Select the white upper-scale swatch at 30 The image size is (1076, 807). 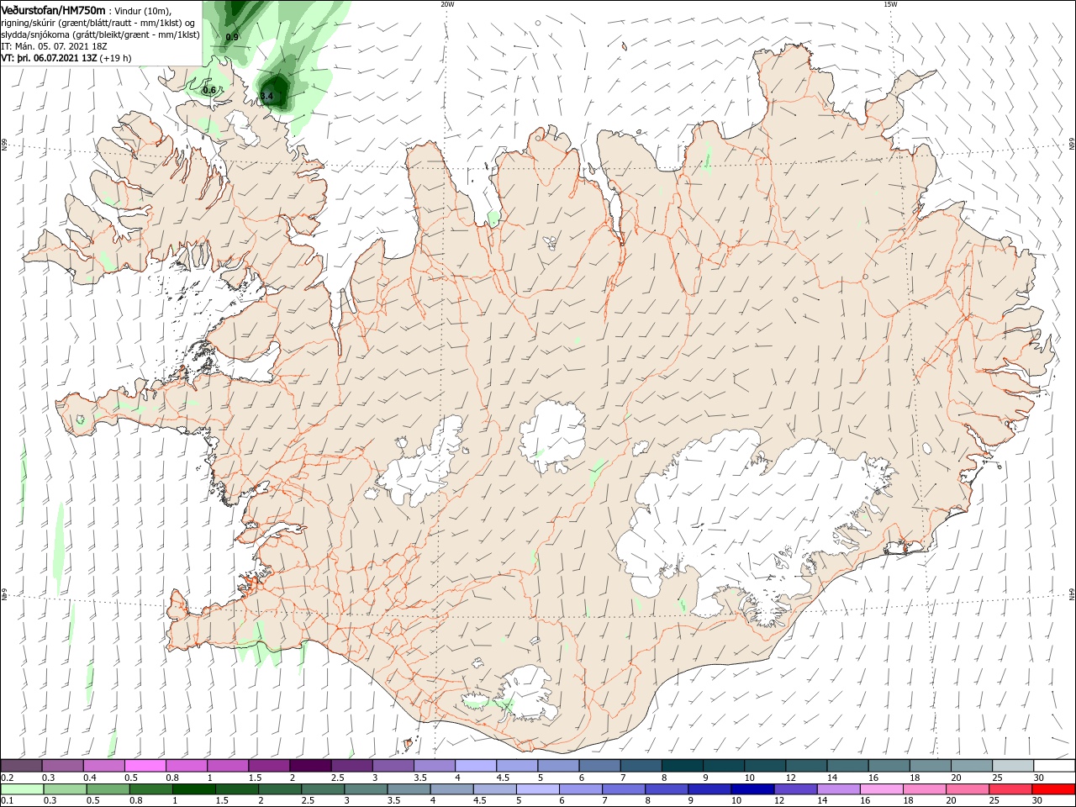[x=1052, y=766]
